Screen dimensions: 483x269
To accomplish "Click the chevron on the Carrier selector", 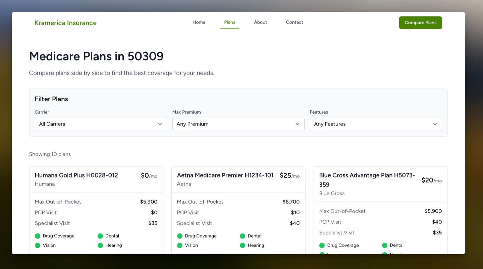I will pyautogui.click(x=160, y=124).
